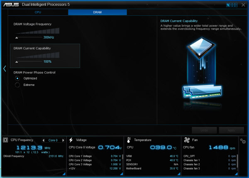Click the 100% current capability value
249x178 pixels.
click(x=47, y=61)
